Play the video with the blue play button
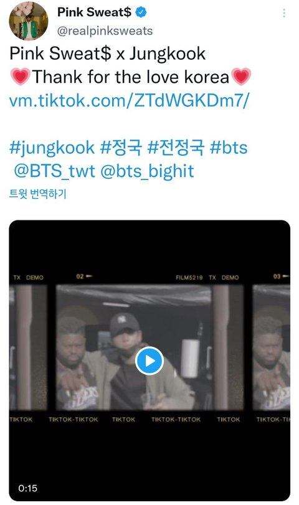 pos(149,361)
